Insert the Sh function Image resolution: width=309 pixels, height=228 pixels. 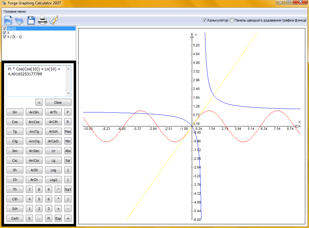15,170
